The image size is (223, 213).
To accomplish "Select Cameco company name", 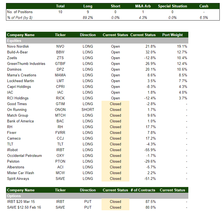I will coord(14,138).
